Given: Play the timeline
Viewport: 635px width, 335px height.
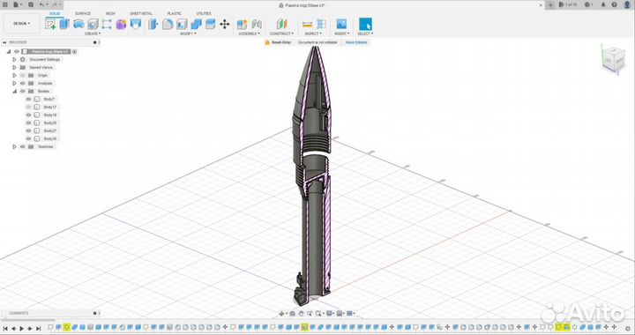Looking at the screenshot, I should click(21, 328).
